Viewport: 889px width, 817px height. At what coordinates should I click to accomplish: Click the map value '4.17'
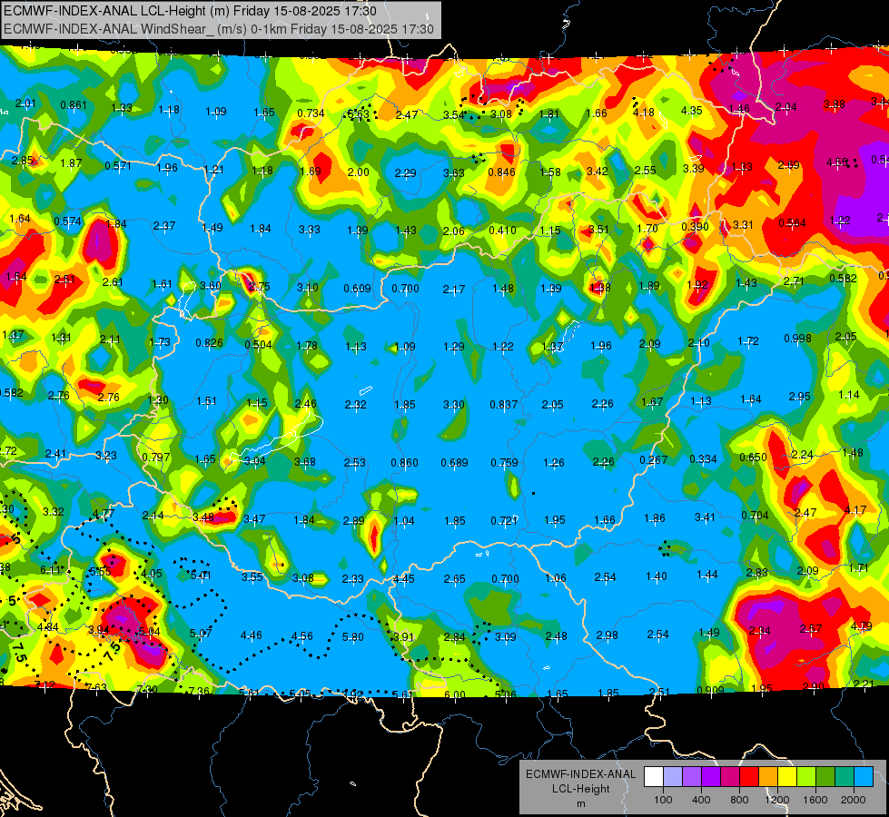click(x=855, y=509)
